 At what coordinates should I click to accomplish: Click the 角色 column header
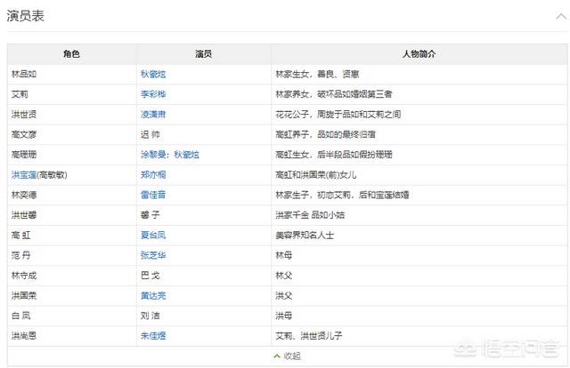click(x=71, y=54)
